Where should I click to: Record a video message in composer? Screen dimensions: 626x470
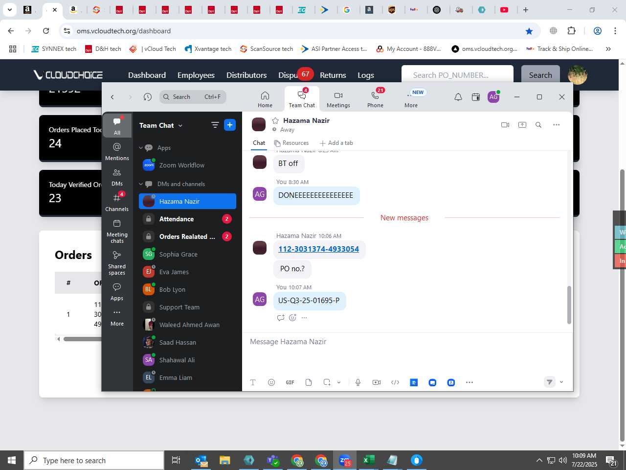coord(377,382)
